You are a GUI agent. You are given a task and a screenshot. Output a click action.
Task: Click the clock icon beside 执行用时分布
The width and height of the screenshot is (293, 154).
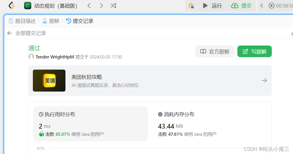pyautogui.click(x=41, y=114)
